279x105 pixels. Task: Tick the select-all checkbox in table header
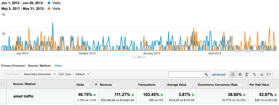(3, 84)
